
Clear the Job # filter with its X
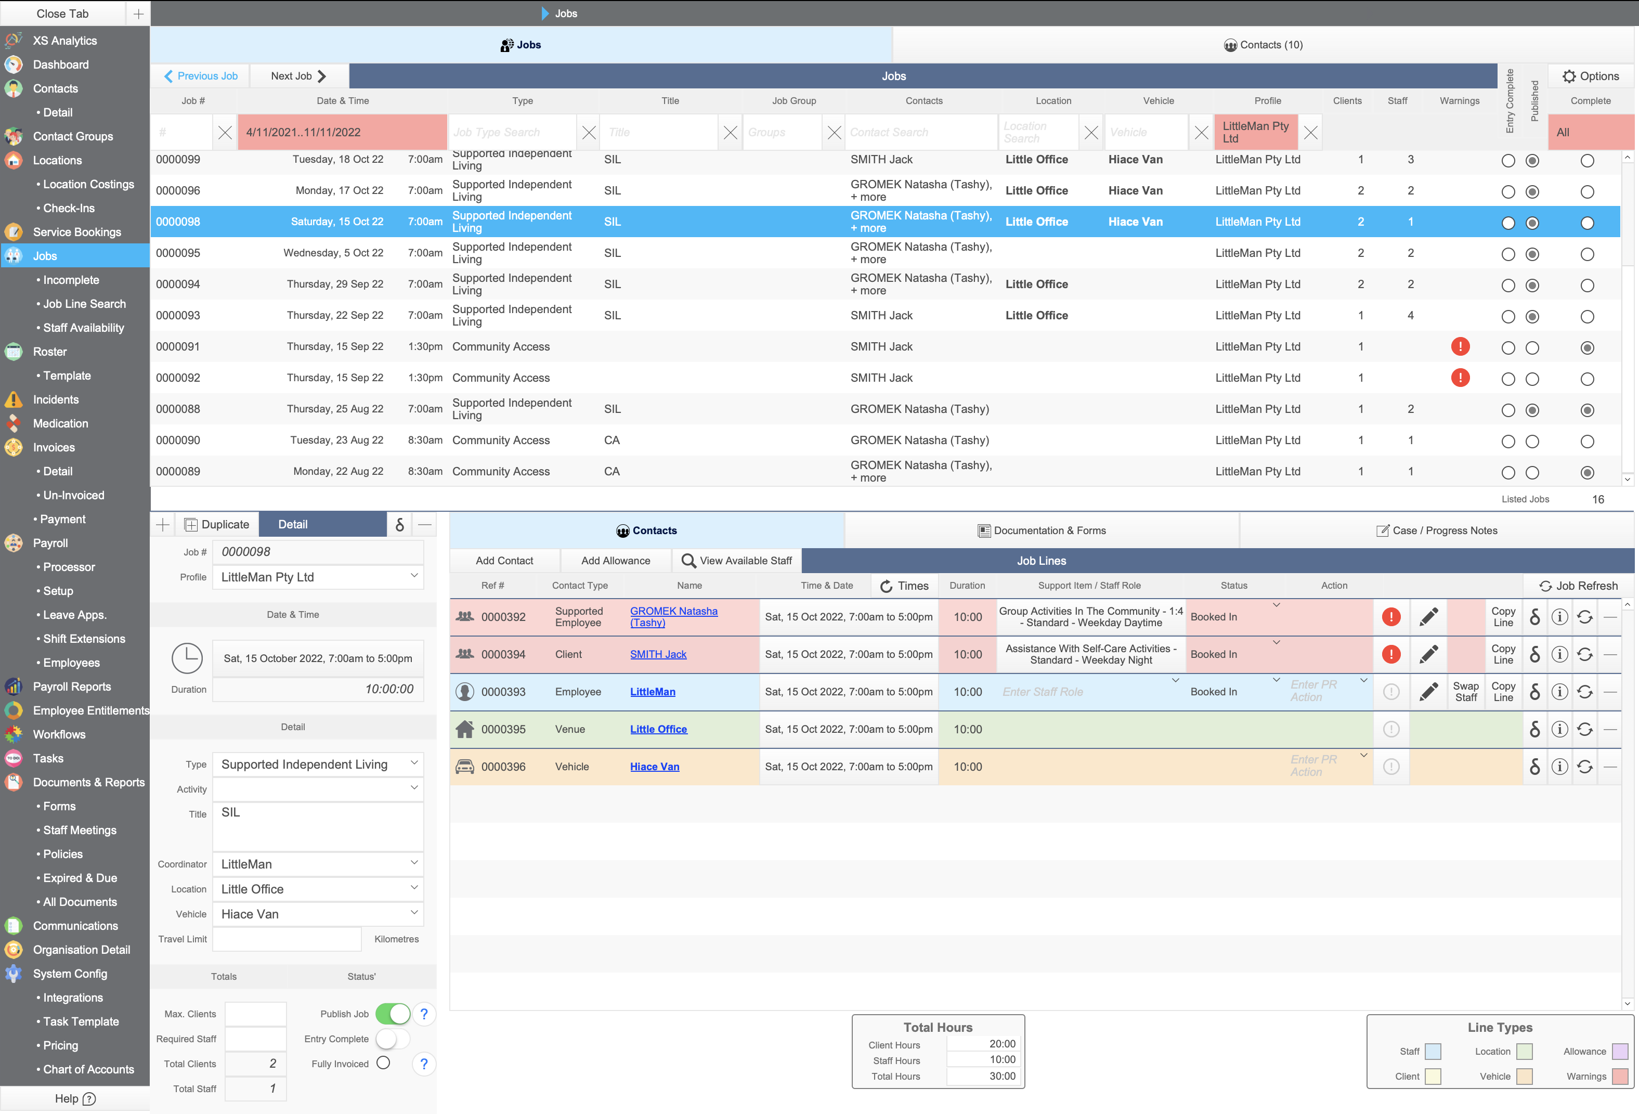pyautogui.click(x=225, y=132)
